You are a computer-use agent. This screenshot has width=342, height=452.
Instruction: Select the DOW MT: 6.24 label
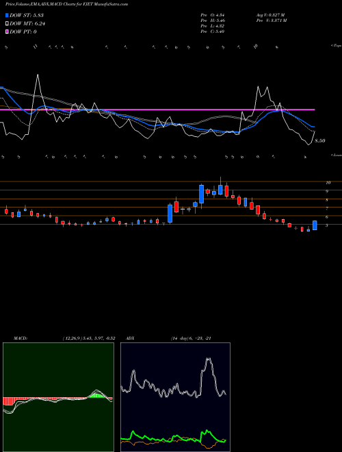[x=27, y=23]
